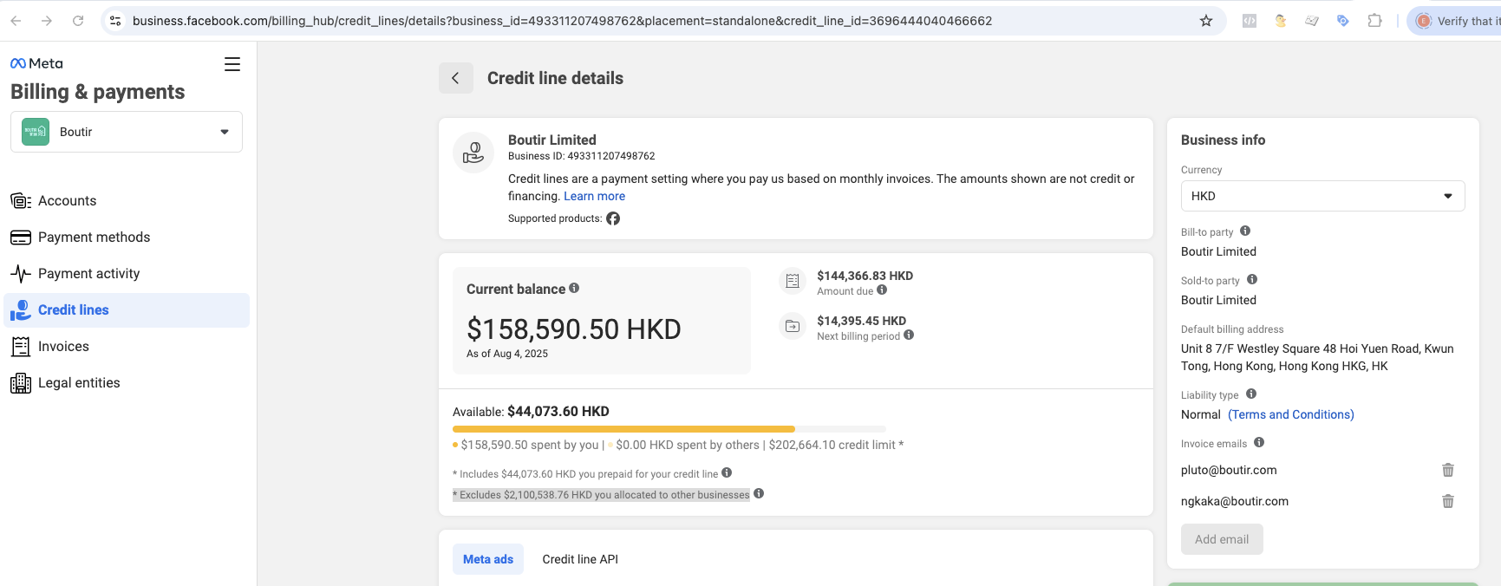Viewport: 1501px width, 586px height.
Task: Open site information icon in address bar
Action: pos(115,21)
